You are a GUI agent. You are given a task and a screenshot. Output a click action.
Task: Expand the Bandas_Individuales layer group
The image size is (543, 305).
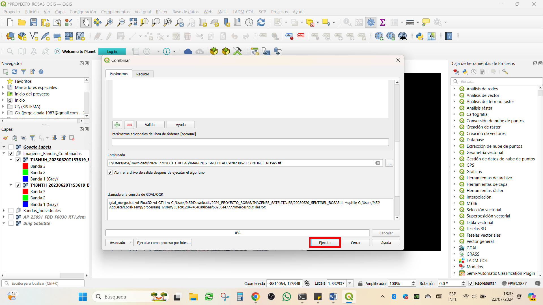(x=3, y=210)
